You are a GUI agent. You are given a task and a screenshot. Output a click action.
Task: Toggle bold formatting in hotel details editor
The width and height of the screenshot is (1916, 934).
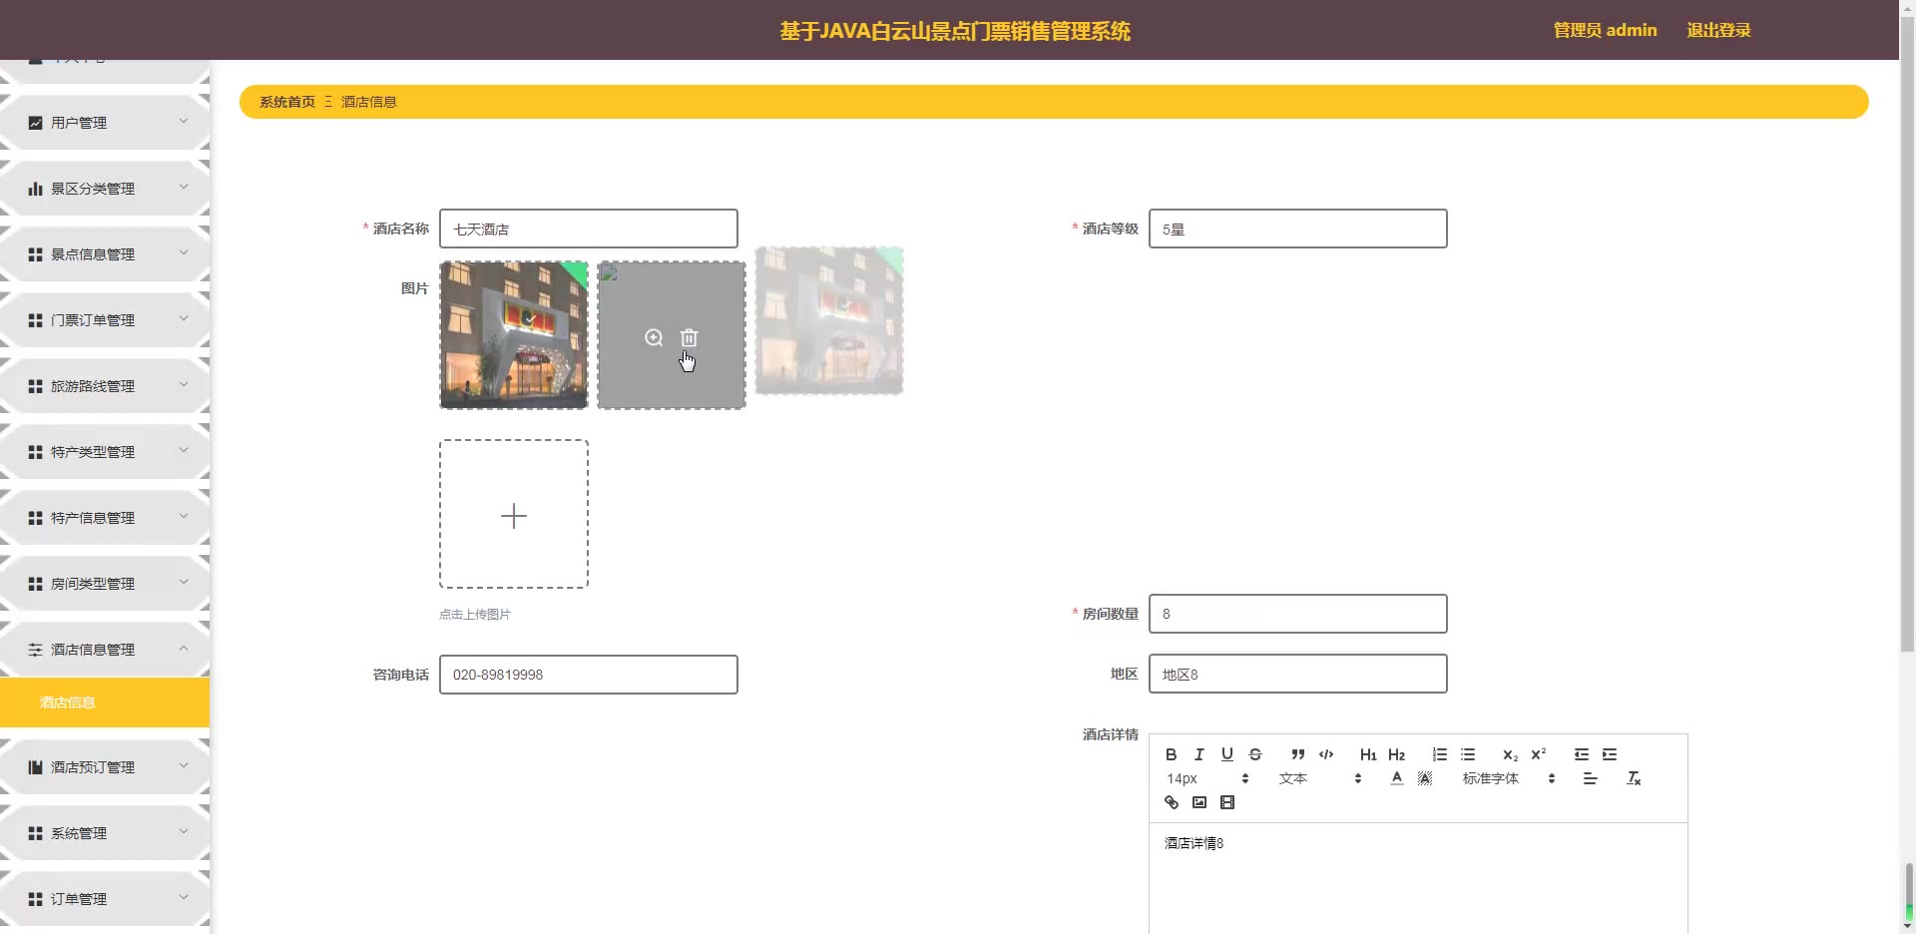point(1172,754)
